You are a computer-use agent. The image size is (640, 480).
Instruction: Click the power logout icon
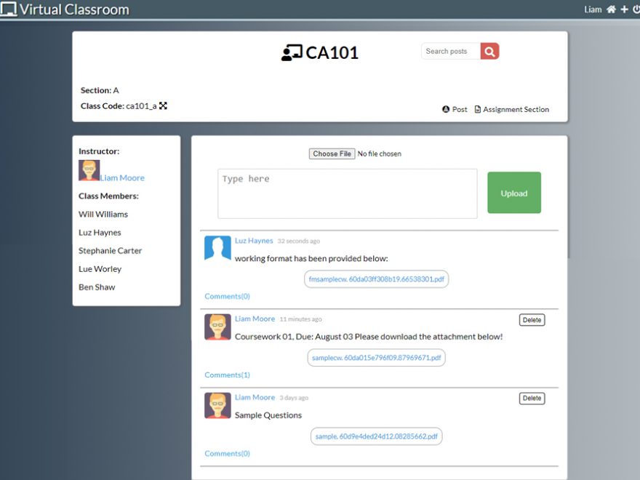[636, 9]
